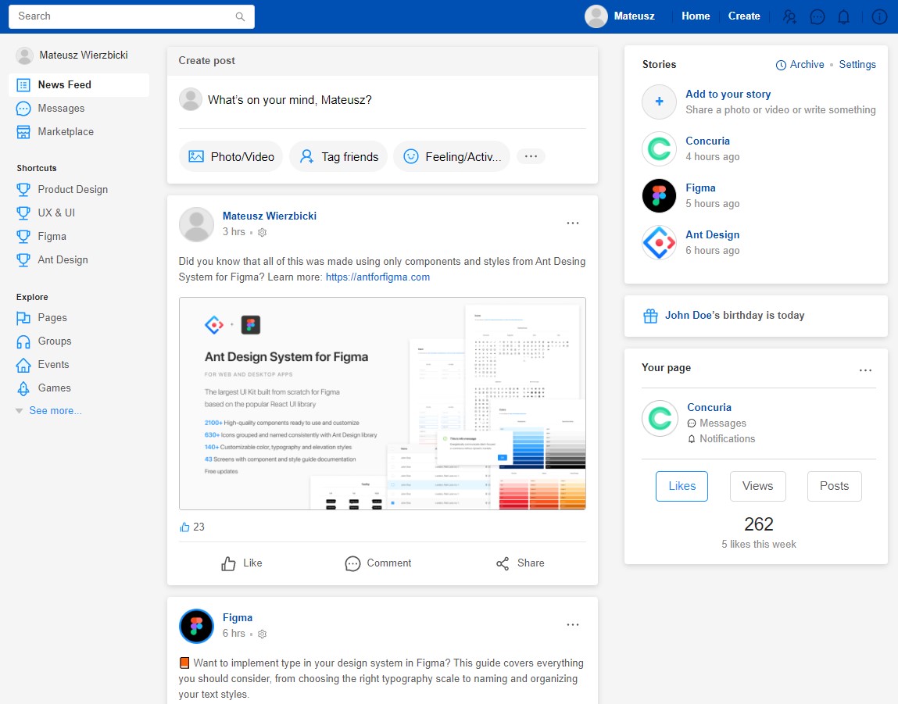Like Mateusz Wierzbicki's post
898x704 pixels.
pyautogui.click(x=241, y=563)
